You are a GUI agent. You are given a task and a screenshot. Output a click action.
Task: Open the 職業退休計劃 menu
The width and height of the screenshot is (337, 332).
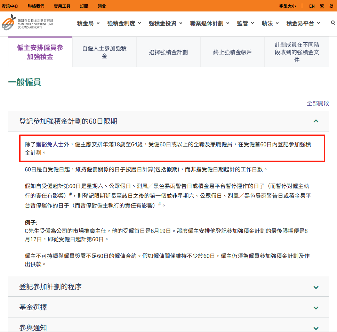coord(210,23)
